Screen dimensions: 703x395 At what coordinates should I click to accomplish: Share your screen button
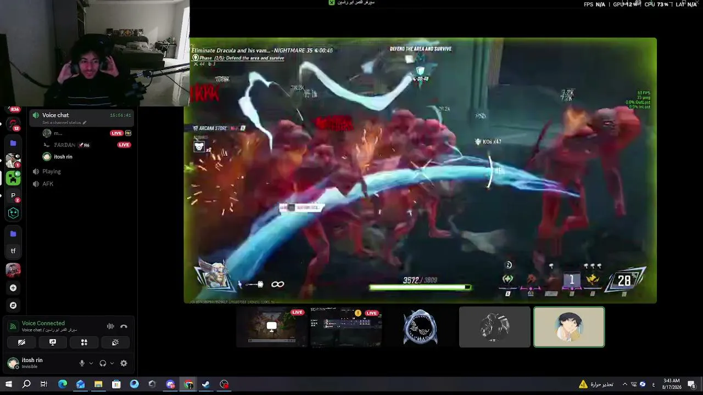coord(53,342)
